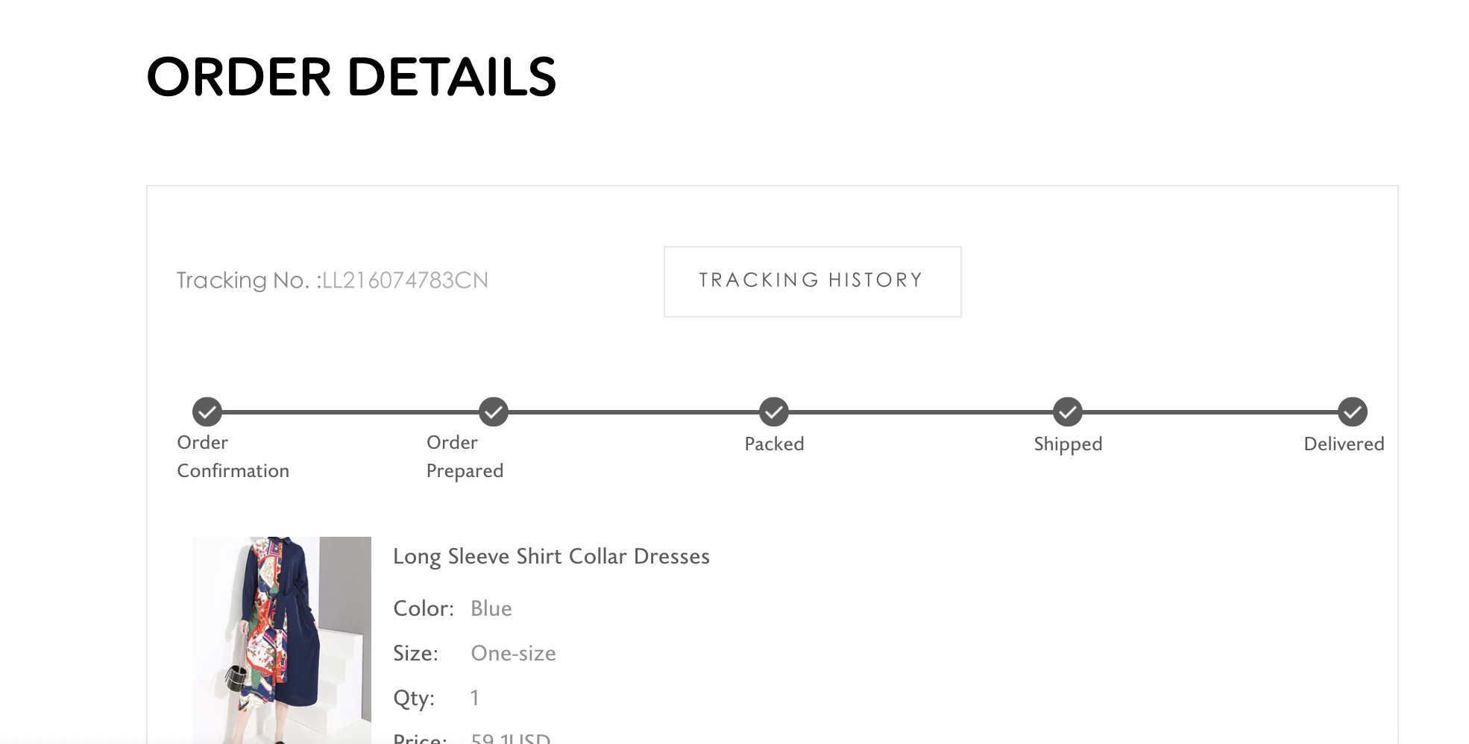Click the Order Confirmation checkmark icon
1469x744 pixels.
tap(207, 412)
